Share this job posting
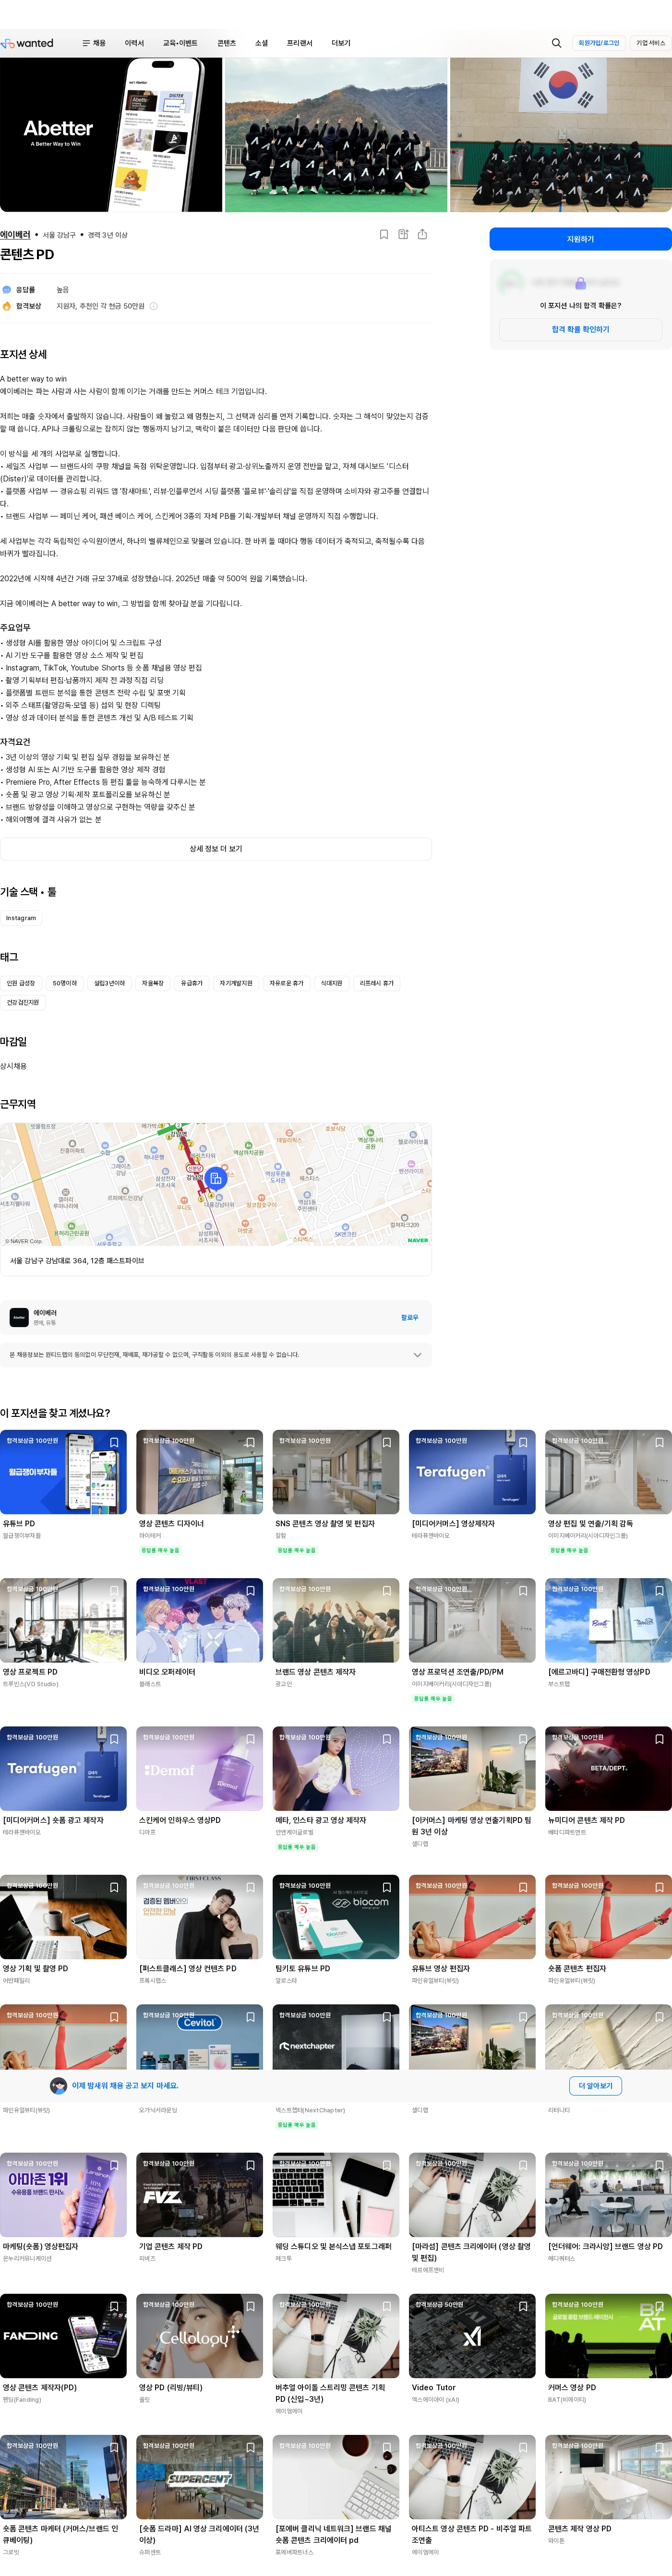 coord(422,235)
